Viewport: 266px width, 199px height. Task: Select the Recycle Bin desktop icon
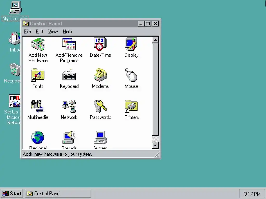[x=15, y=69]
